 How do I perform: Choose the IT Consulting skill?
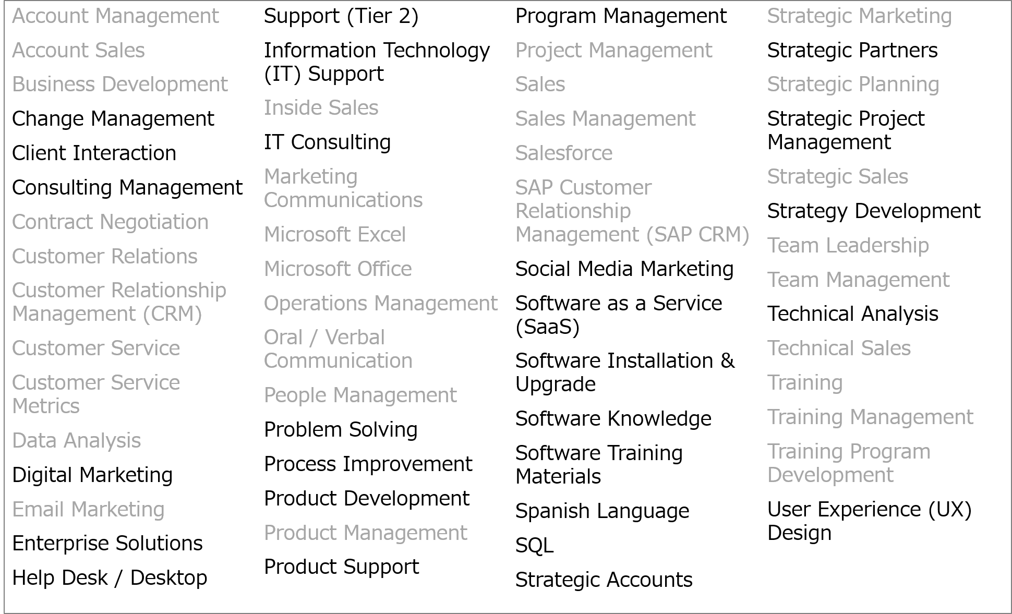pyautogui.click(x=327, y=142)
